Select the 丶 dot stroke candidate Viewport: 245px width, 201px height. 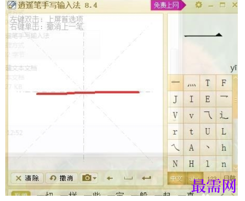[x=208, y=148]
